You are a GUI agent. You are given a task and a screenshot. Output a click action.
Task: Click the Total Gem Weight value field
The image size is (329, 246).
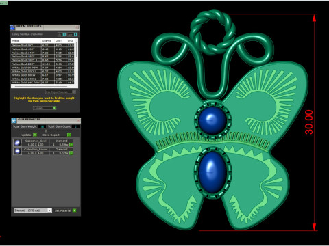pyautogui.click(x=42, y=126)
